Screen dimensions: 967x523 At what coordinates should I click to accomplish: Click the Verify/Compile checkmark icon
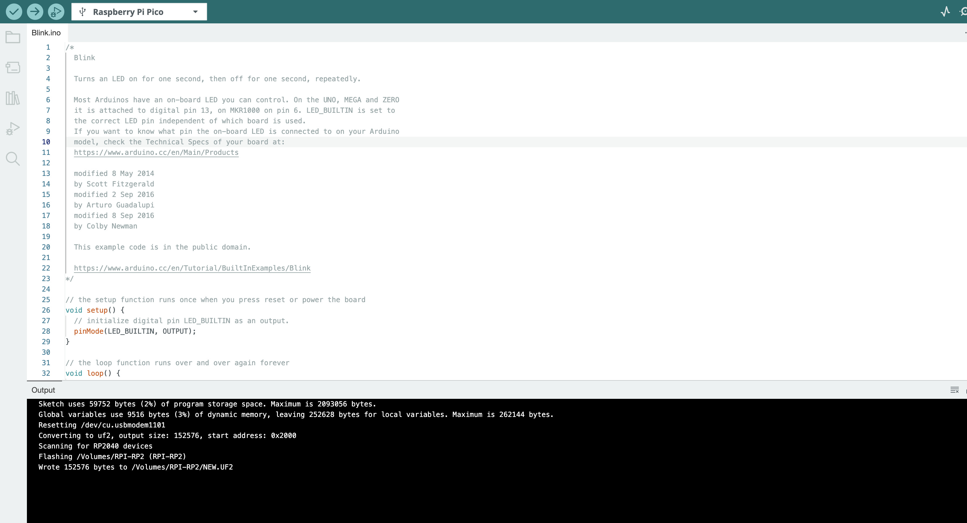pyautogui.click(x=13, y=12)
